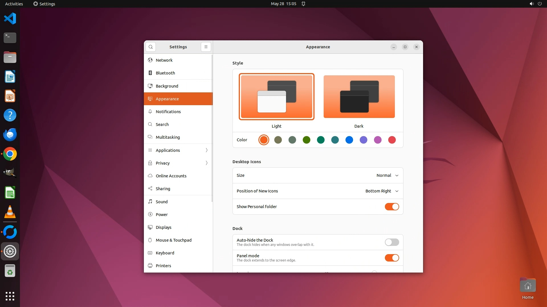Launch Visual Studio Code from the dock

[10, 19]
